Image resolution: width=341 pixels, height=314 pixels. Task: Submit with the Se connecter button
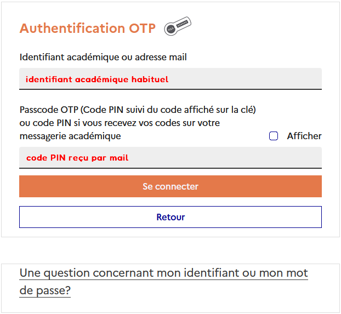(x=170, y=186)
